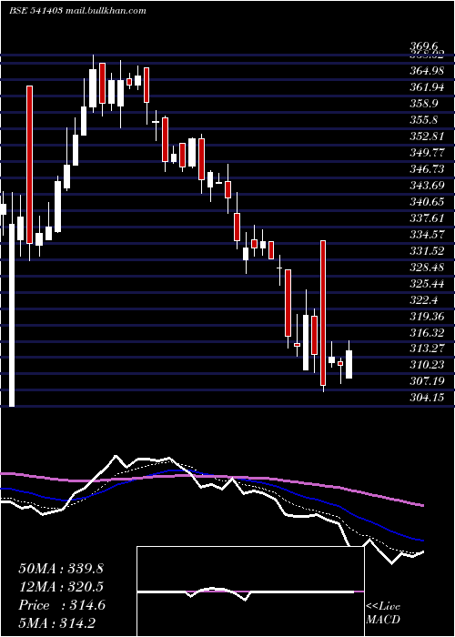Click the 361.94 price axis label
455x637 pixels.
pos(427,86)
